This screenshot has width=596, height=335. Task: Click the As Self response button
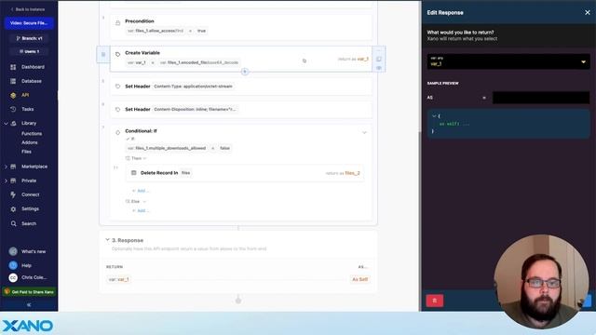pos(359,279)
